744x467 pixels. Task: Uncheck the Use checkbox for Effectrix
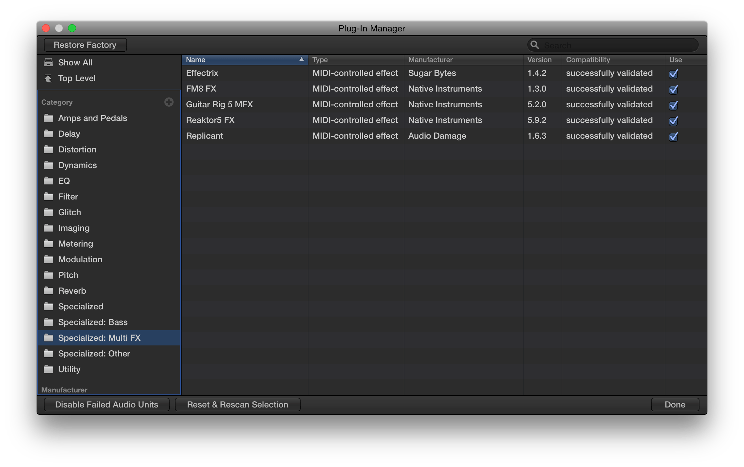[x=673, y=74]
